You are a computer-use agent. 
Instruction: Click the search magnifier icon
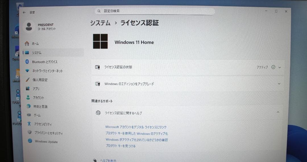pyautogui.click(x=99, y=11)
